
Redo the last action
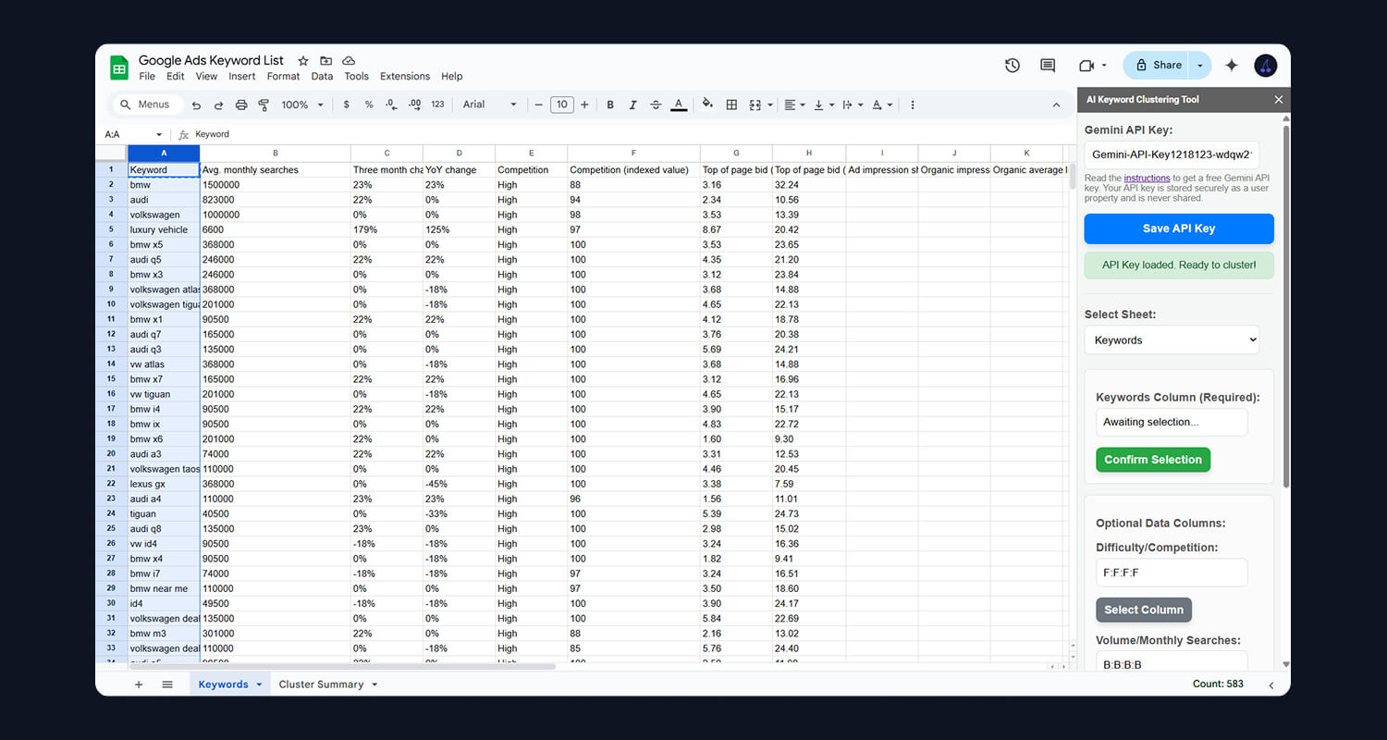218,105
